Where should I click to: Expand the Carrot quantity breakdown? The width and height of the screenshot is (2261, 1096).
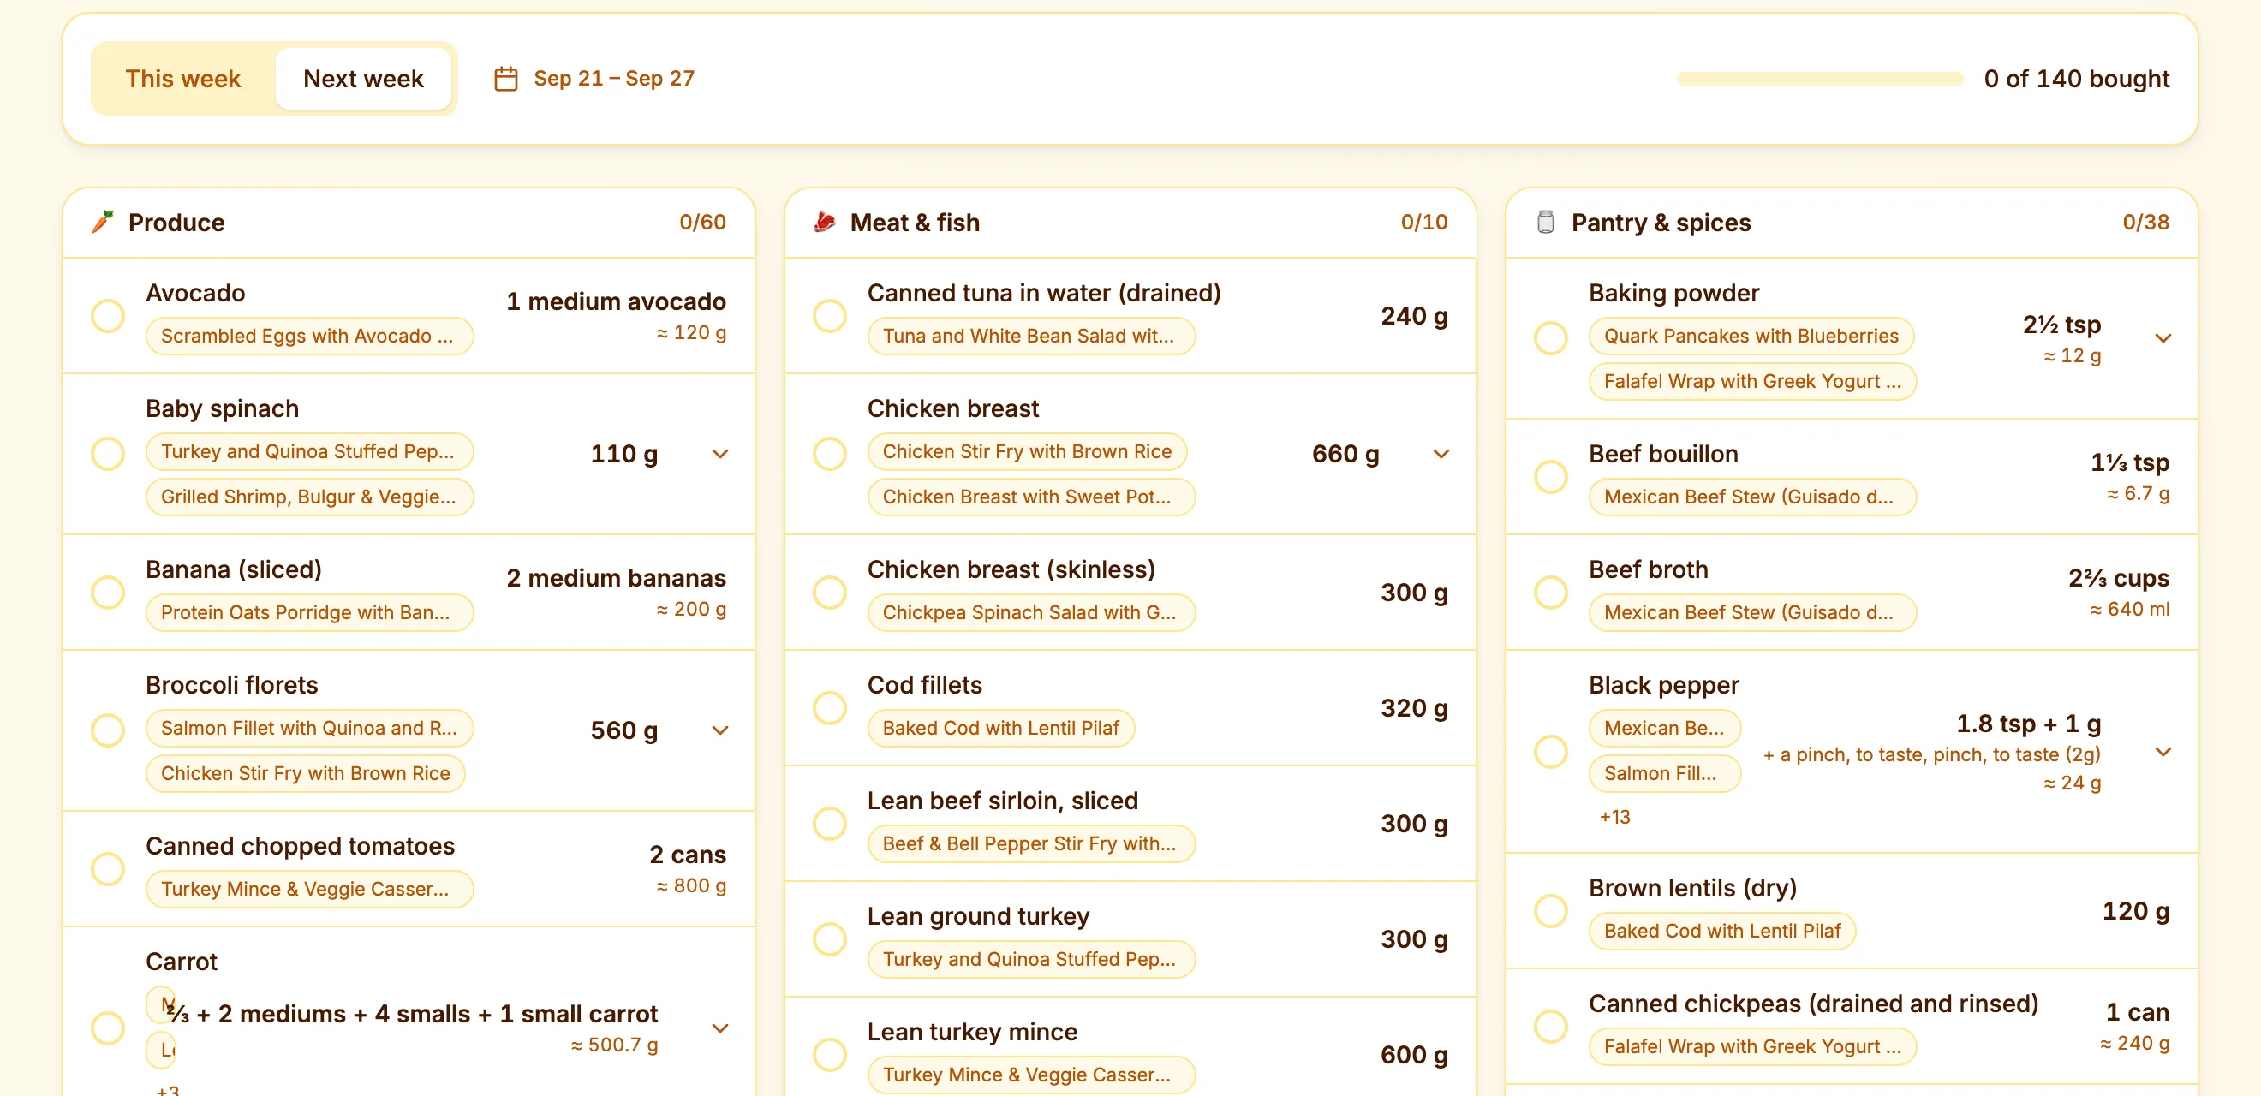point(719,1027)
